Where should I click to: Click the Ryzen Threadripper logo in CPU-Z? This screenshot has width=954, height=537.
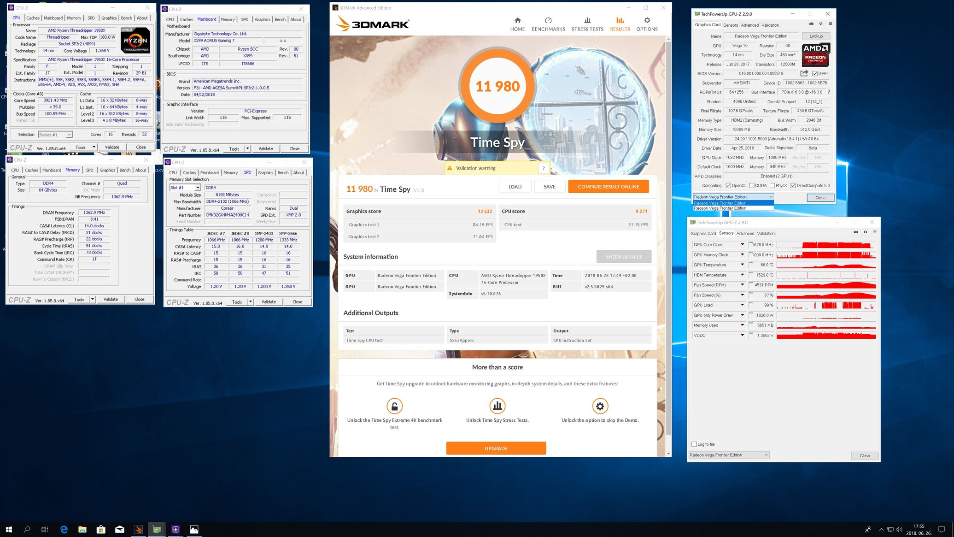click(135, 40)
